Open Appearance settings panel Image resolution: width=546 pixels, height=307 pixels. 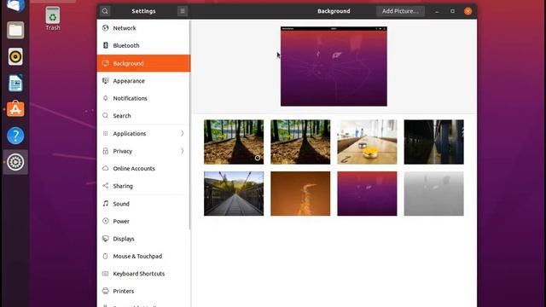pos(143,81)
